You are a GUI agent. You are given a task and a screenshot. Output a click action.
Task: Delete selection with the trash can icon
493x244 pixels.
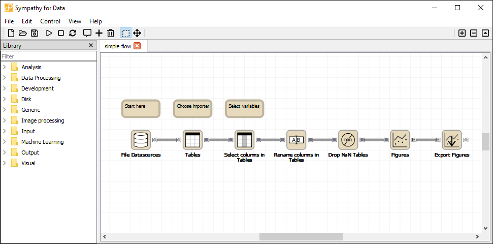click(111, 33)
